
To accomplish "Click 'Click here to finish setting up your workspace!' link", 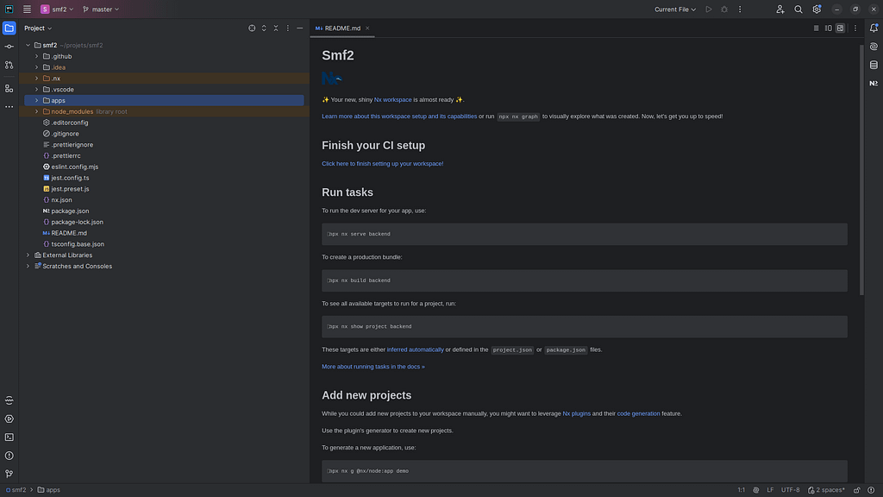I will click(x=382, y=164).
